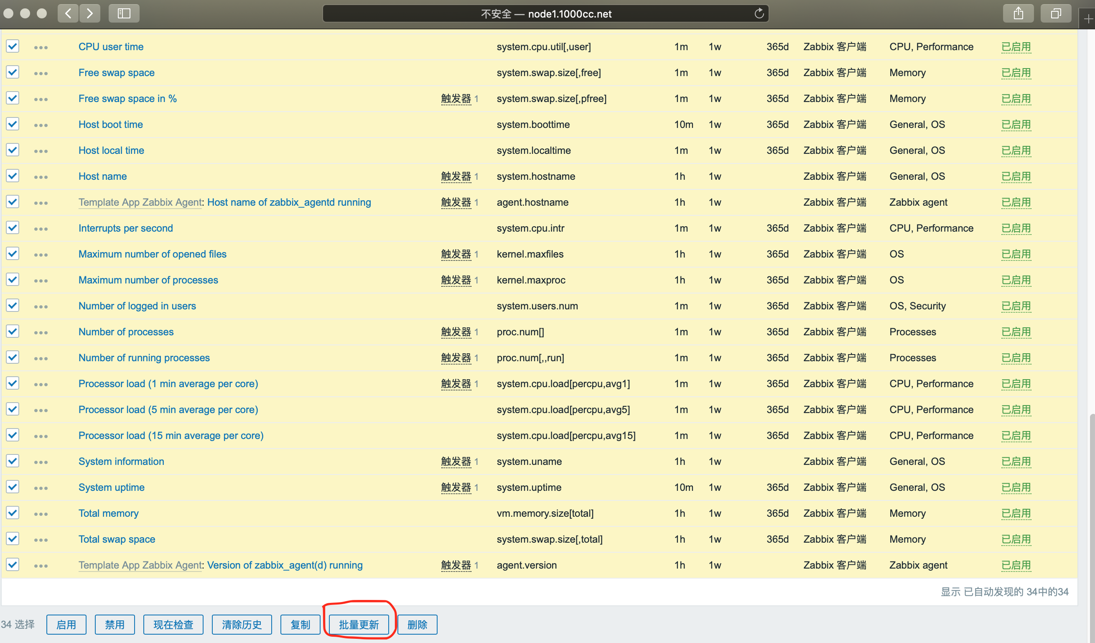The width and height of the screenshot is (1095, 643).
Task: Reload page using refresh icon
Action: click(x=759, y=13)
